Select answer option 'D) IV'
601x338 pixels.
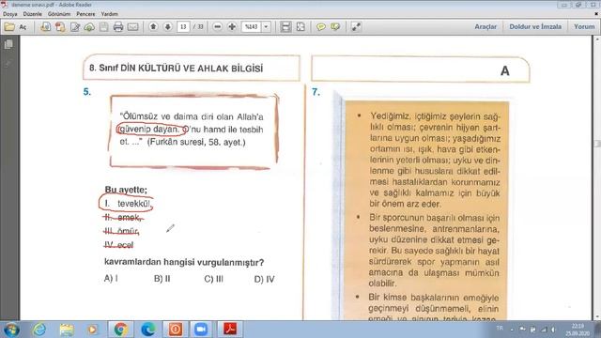point(265,279)
